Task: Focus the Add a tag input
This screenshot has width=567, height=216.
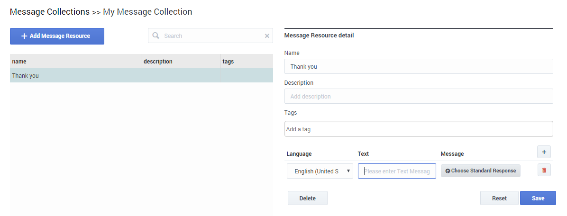Action: coord(418,129)
